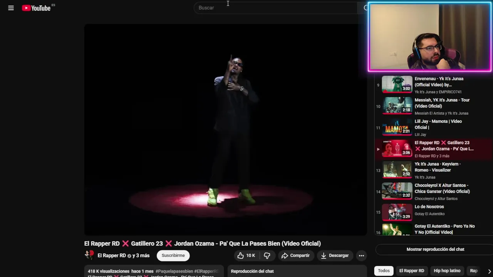Click Gotay El Autentiko channel name
Screen dimensions: 493x277
pyautogui.click(x=429, y=214)
